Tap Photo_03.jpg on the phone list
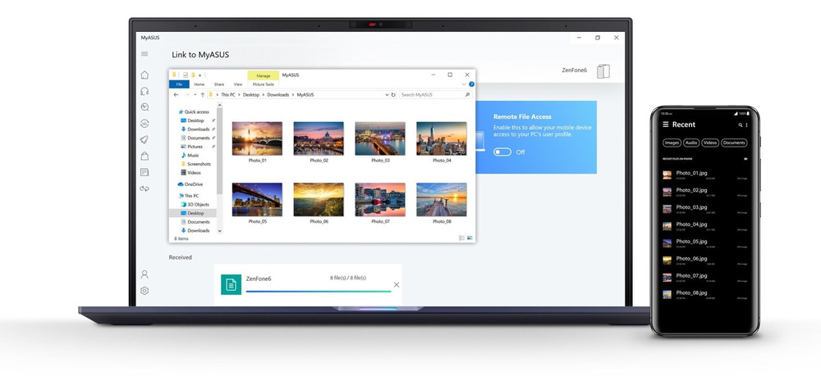 704,209
